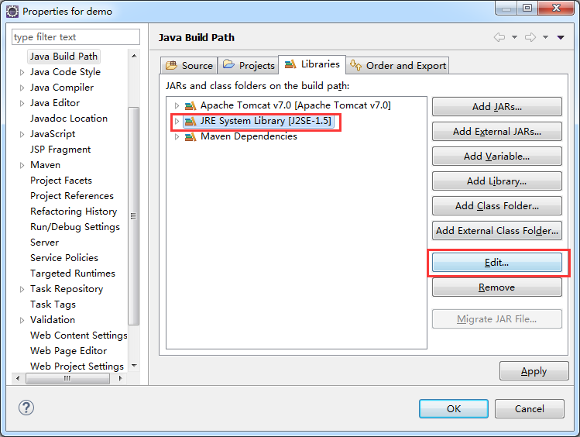
Task: Click the back navigation arrow icon
Action: [x=499, y=37]
